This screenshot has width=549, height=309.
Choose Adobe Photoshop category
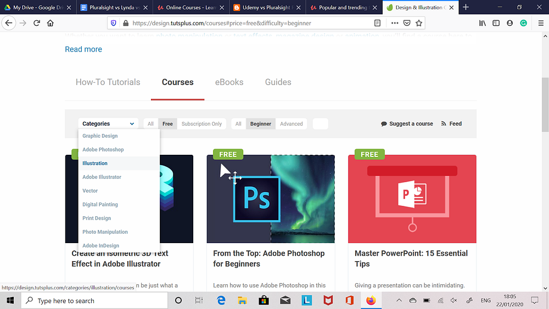click(119, 149)
